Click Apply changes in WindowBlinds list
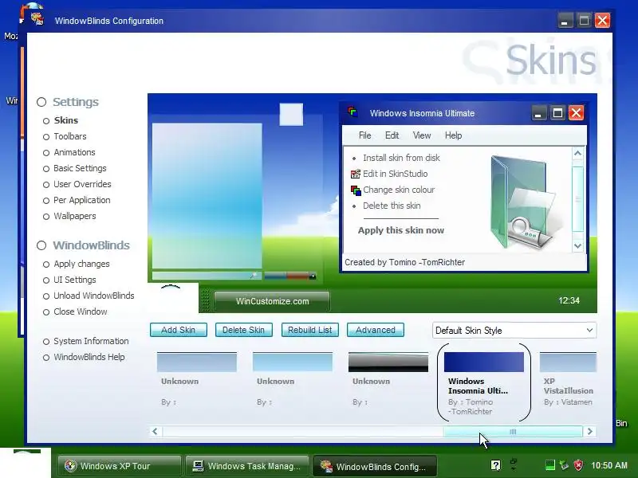The height and width of the screenshot is (478, 638). coord(81,264)
